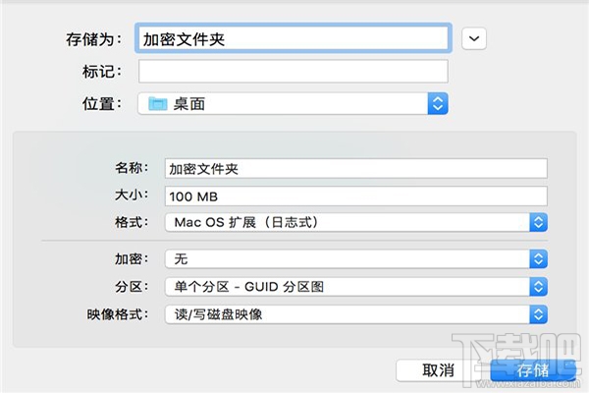The width and height of the screenshot is (589, 393).
Task: Expand the save dialog with chevron button
Action: [475, 38]
